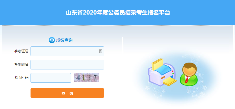235x109 pixels.
Task: Focus the 验证码 input box
Action: (x=51, y=78)
